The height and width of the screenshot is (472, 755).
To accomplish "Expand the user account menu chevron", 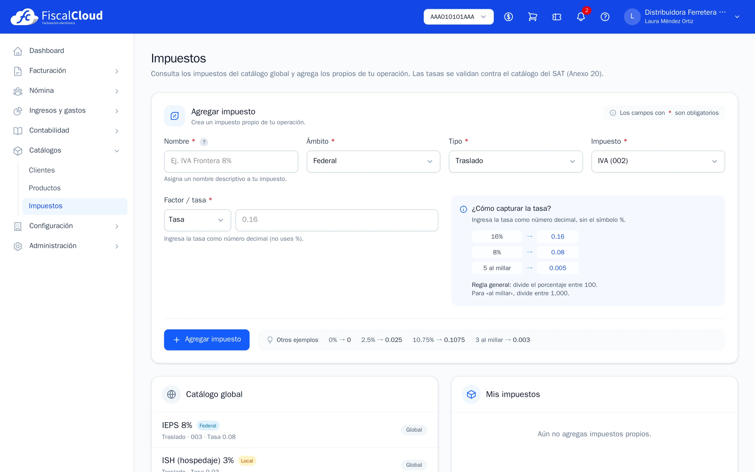I will pos(737,17).
